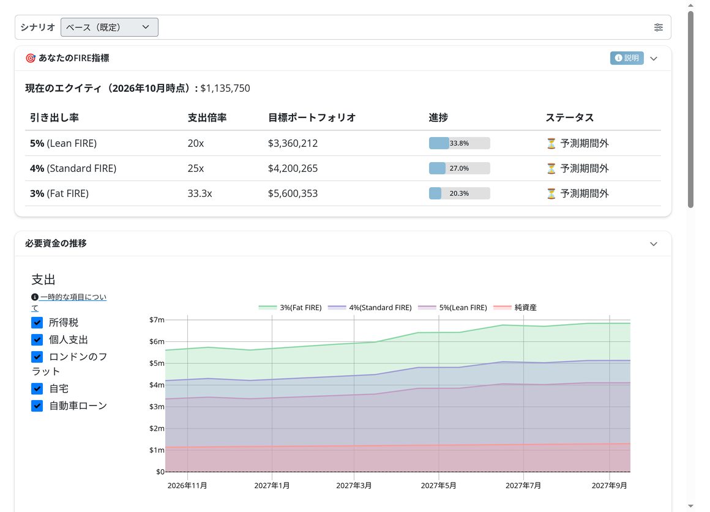710x512 pixels.
Task: Disable the 自動車ローン checkbox
Action: (37, 406)
